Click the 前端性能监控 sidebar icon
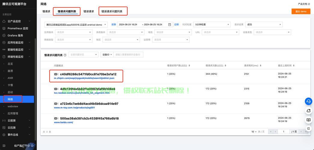The image size is (314, 150). click(4, 49)
